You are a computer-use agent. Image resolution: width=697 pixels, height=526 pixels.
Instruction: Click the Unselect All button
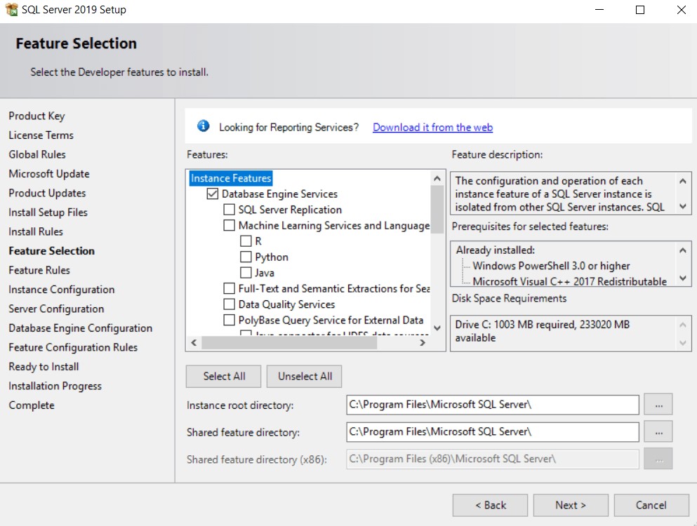305,377
